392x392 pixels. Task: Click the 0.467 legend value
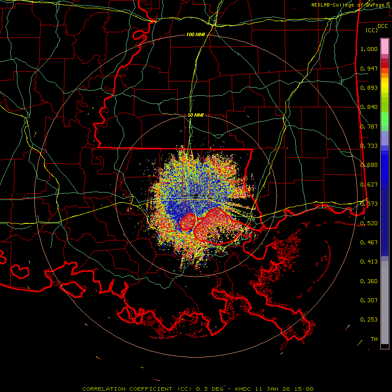pos(369,243)
